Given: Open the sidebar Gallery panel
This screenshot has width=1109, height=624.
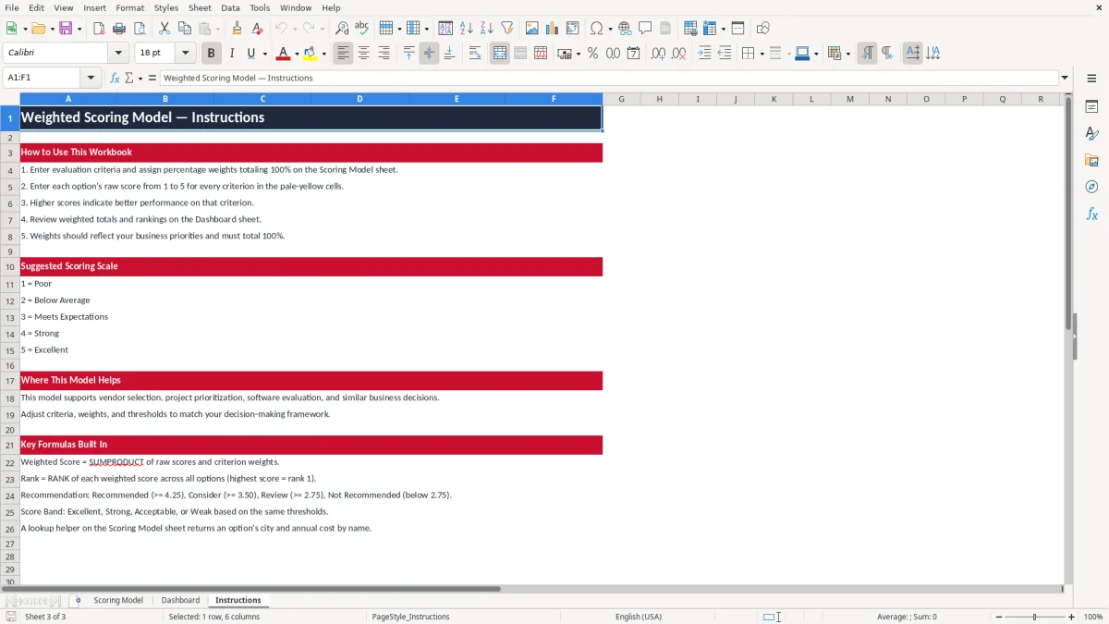Looking at the screenshot, I should (1091, 161).
